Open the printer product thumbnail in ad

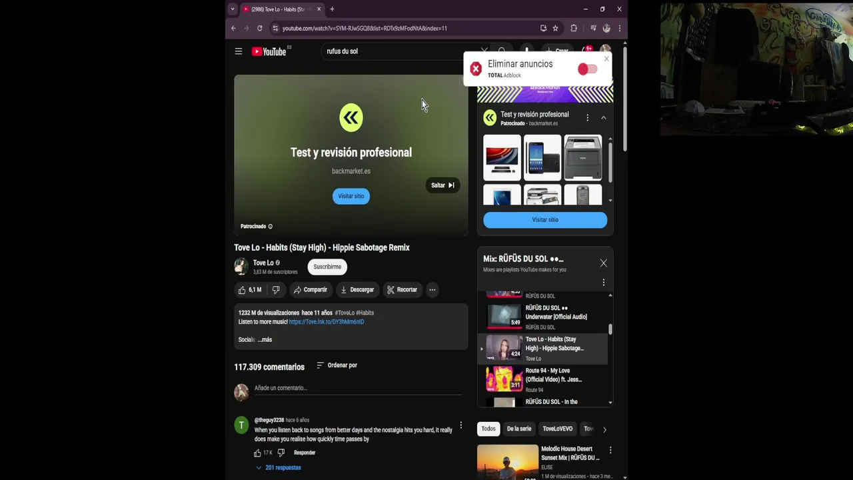[583, 157]
